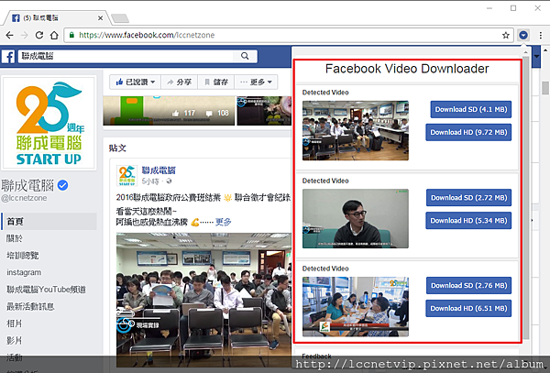Click the detected video thumbnail, man with glasses
Screen dimensions: 550x373
click(x=356, y=219)
